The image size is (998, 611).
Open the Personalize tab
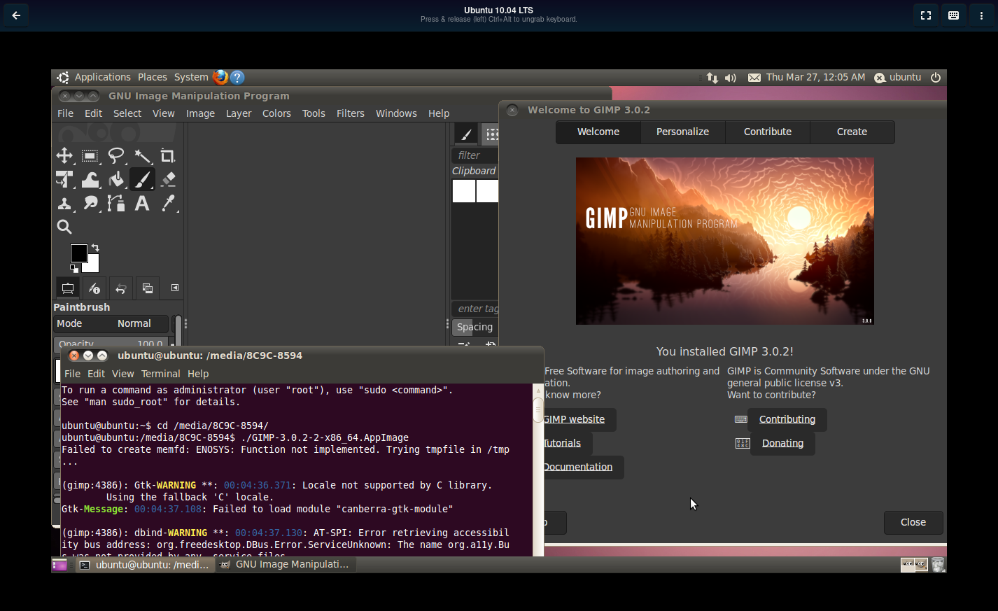(683, 132)
